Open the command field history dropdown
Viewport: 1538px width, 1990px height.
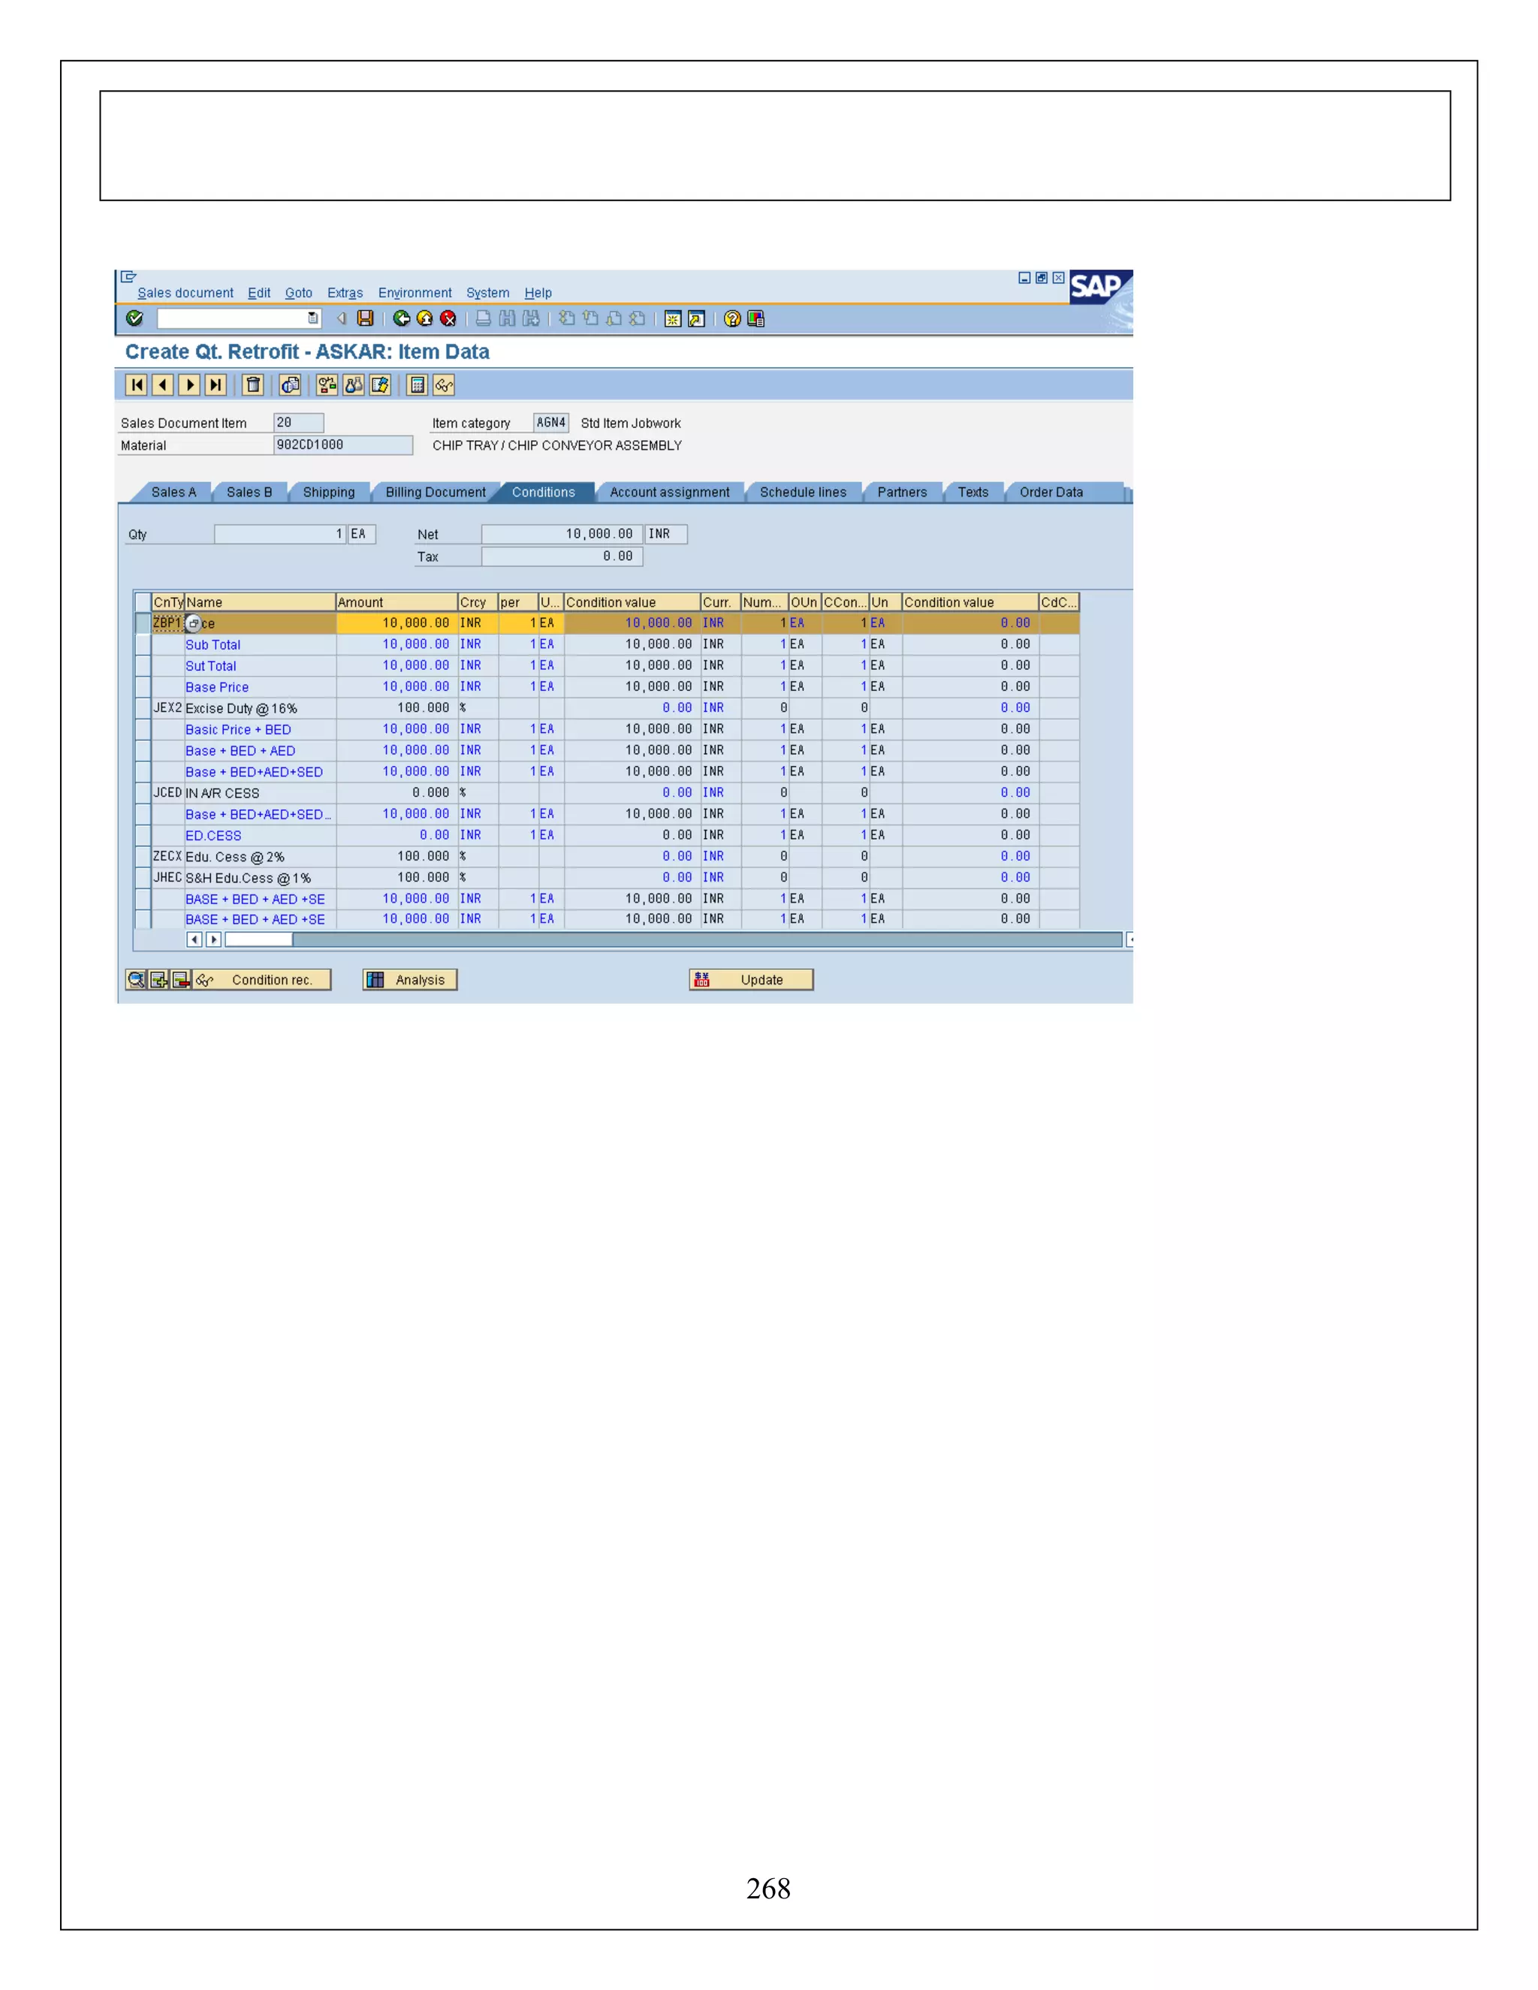pyautogui.click(x=313, y=318)
